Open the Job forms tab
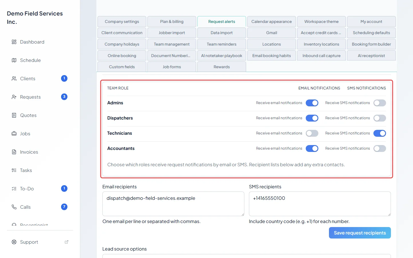Viewport: 413px width, 258px height. point(172,67)
